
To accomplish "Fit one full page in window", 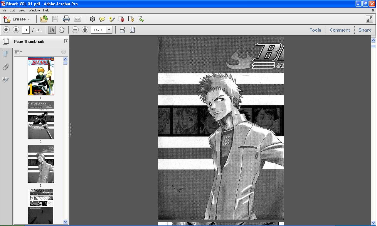I will tap(132, 30).
